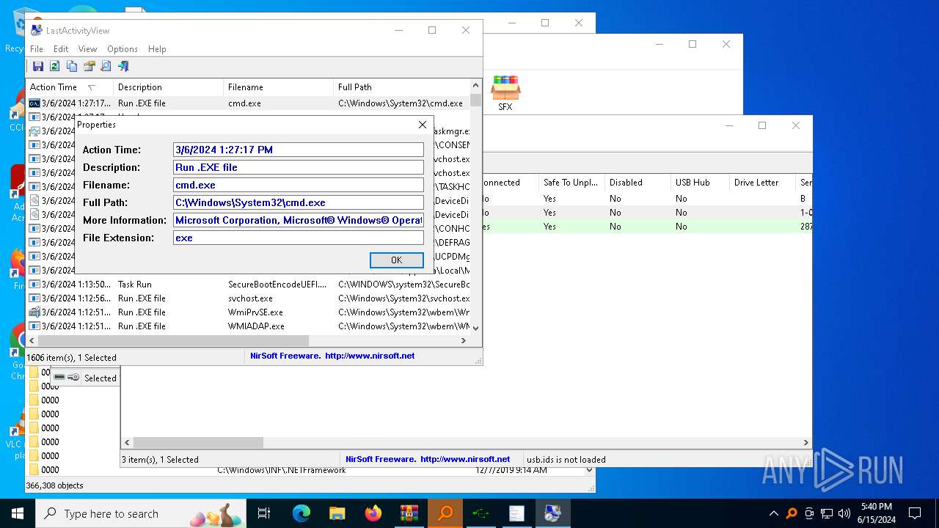The height and width of the screenshot is (528, 939).
Task: Click Windows Start button
Action: 18,513
